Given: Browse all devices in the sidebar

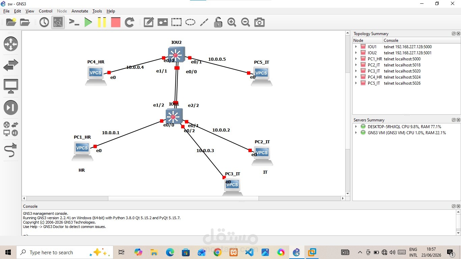Looking at the screenshot, I should point(11,129).
